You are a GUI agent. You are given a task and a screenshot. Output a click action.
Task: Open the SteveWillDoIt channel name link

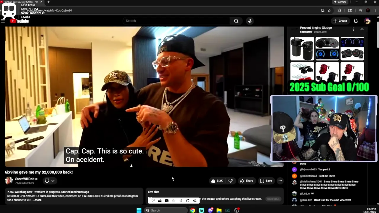coord(25,179)
